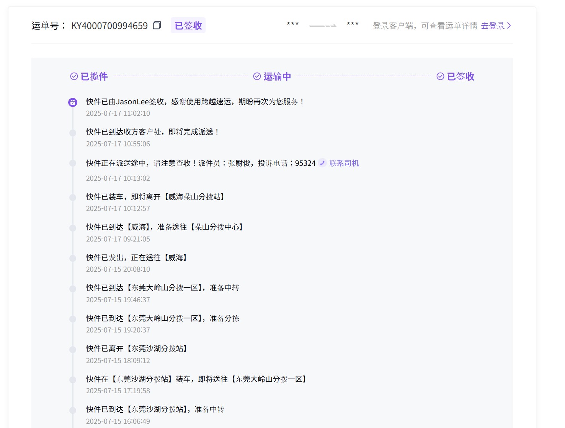Image resolution: width=565 pixels, height=428 pixels.
Task: Click the chevron arrow after 去登录
Action: 509,26
